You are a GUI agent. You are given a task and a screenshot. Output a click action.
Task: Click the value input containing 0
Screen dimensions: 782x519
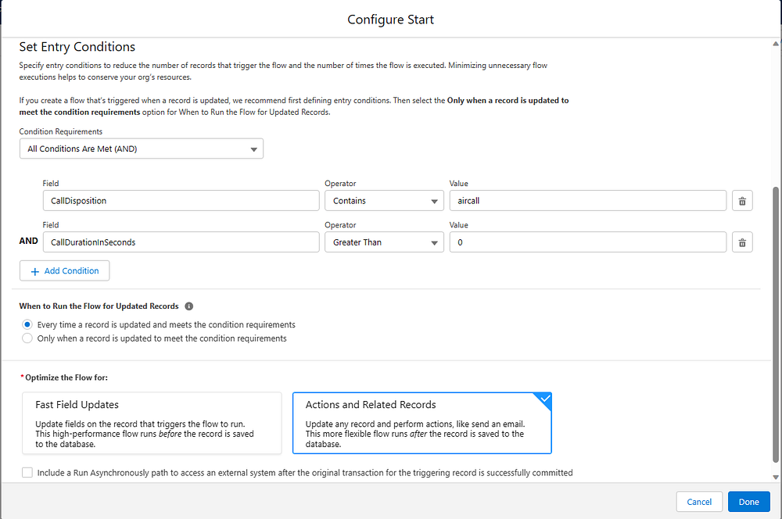[587, 242]
